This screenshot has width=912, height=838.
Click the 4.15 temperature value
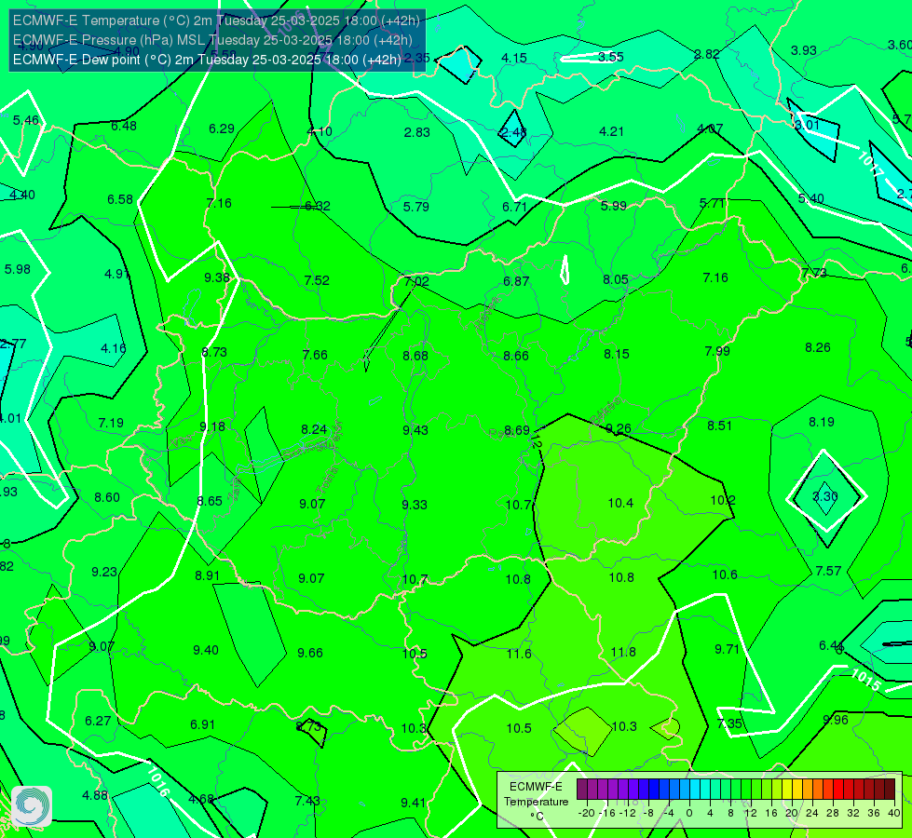(x=514, y=58)
